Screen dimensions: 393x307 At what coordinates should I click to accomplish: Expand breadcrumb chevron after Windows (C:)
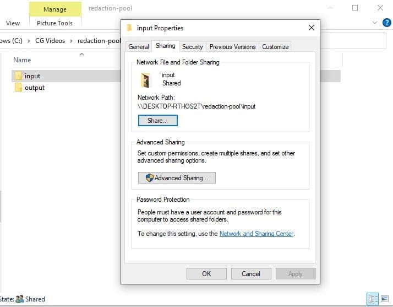pyautogui.click(x=29, y=41)
